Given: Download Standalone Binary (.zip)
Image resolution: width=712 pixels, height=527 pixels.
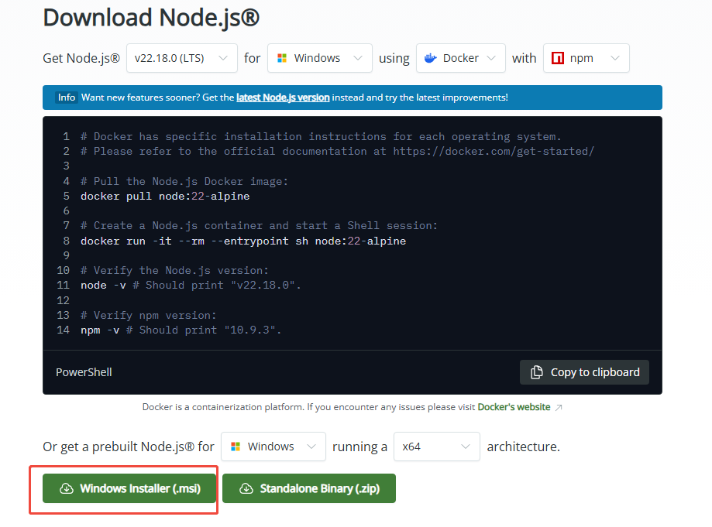Looking at the screenshot, I should pos(309,488).
